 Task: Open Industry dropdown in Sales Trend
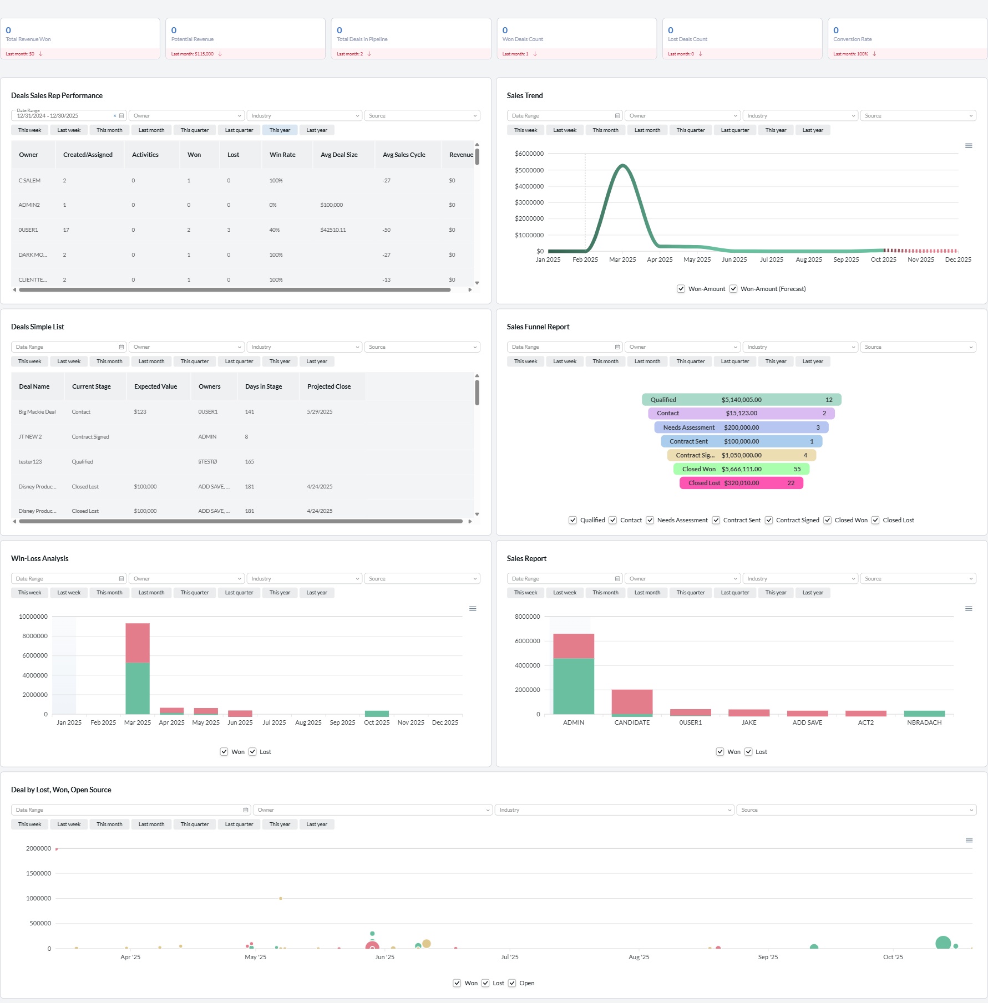tap(800, 116)
